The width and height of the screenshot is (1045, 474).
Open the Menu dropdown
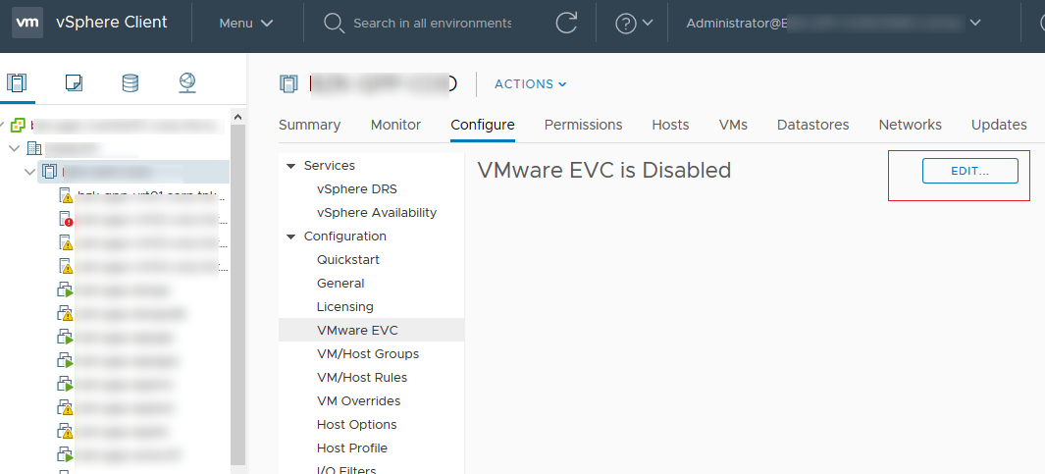point(246,23)
